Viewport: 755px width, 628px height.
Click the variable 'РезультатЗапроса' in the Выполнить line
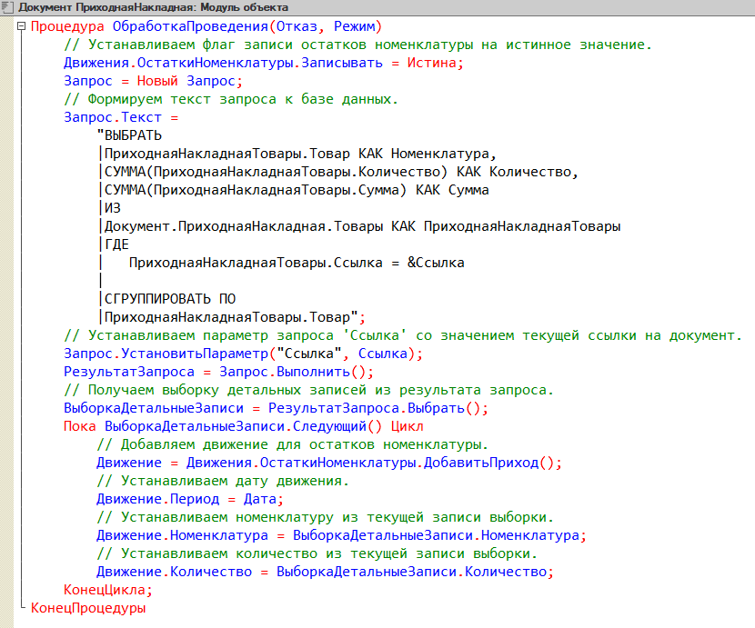tap(129, 372)
